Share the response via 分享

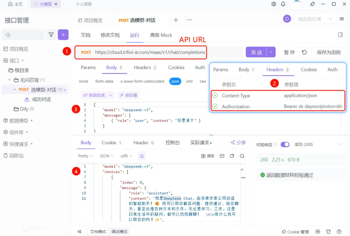pyautogui.click(x=238, y=142)
